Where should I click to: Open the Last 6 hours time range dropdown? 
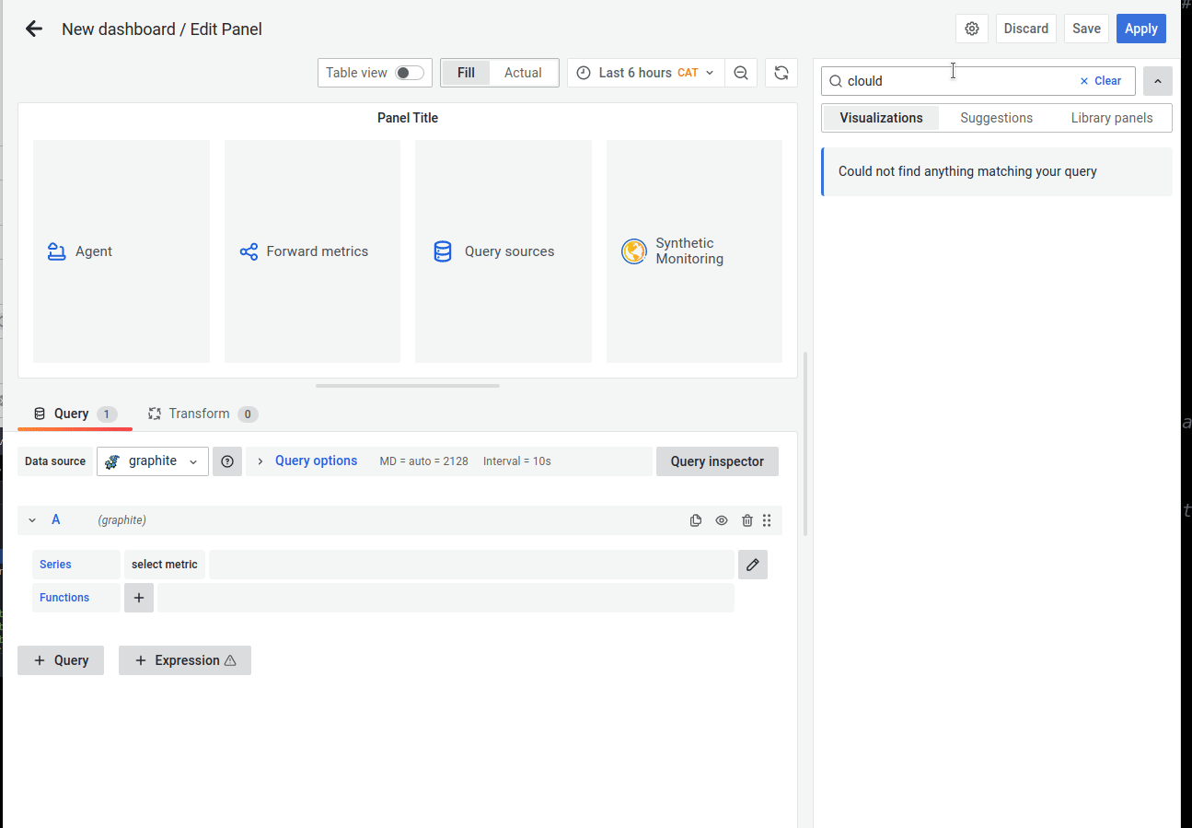(x=644, y=72)
